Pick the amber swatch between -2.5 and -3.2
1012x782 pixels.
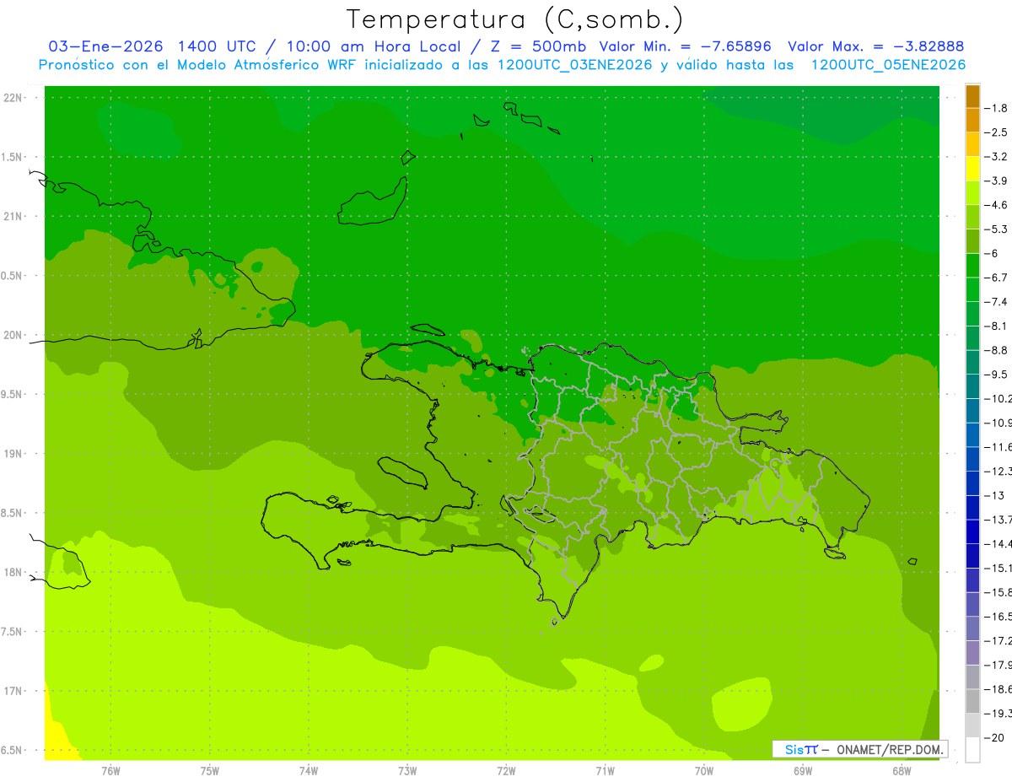972,144
